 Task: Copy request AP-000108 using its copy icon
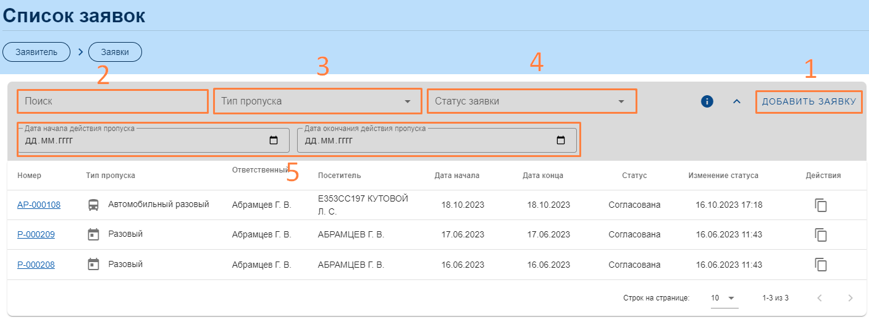click(x=821, y=205)
